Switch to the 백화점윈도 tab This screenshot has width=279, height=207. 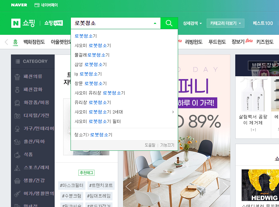(x=34, y=42)
